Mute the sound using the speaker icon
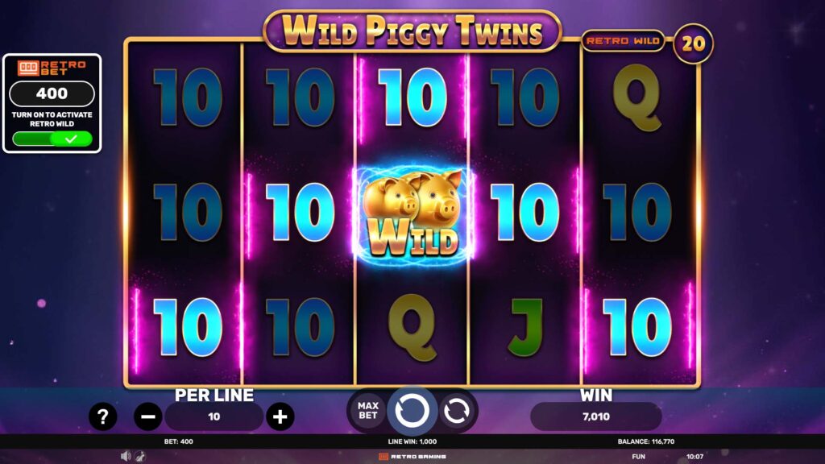Viewport: 825px width, 464px height. (125, 456)
